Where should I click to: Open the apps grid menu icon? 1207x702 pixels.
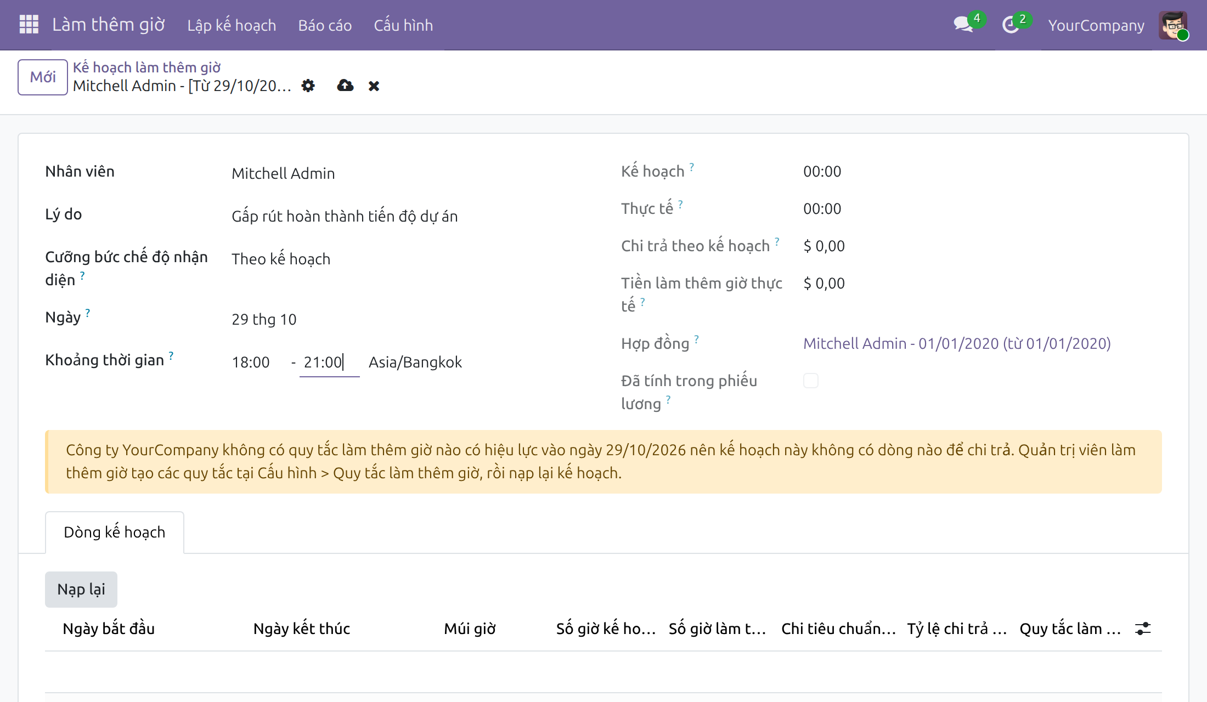coord(29,25)
